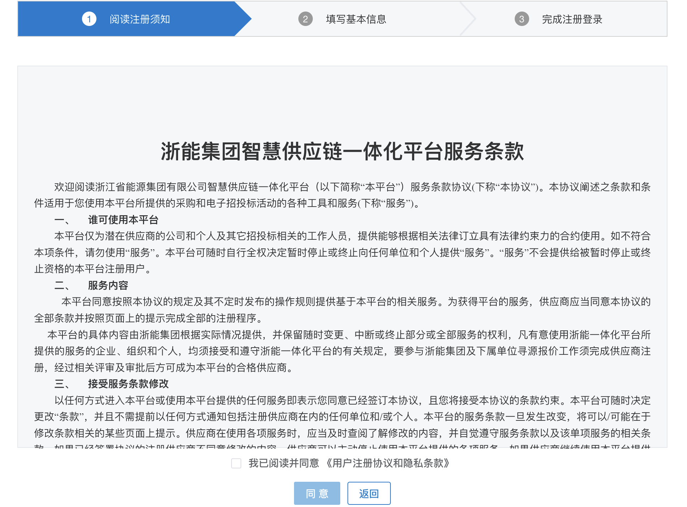687x507 pixels.
Task: Check the 我已阅读并同意 agreement checkbox
Action: pyautogui.click(x=236, y=463)
